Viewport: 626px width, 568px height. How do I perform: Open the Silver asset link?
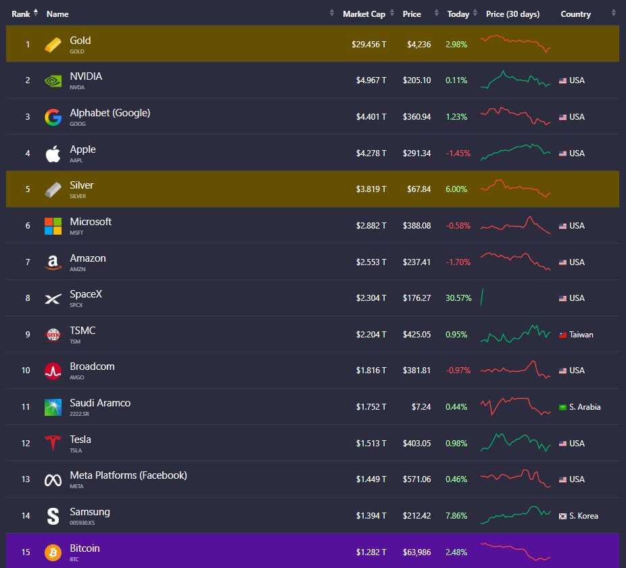coord(81,185)
